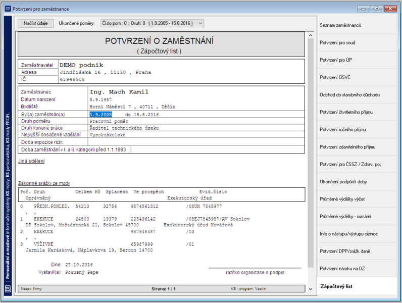Click the empty field after kategorii před 1.1.1993
402x303 pixels.
(218, 149)
